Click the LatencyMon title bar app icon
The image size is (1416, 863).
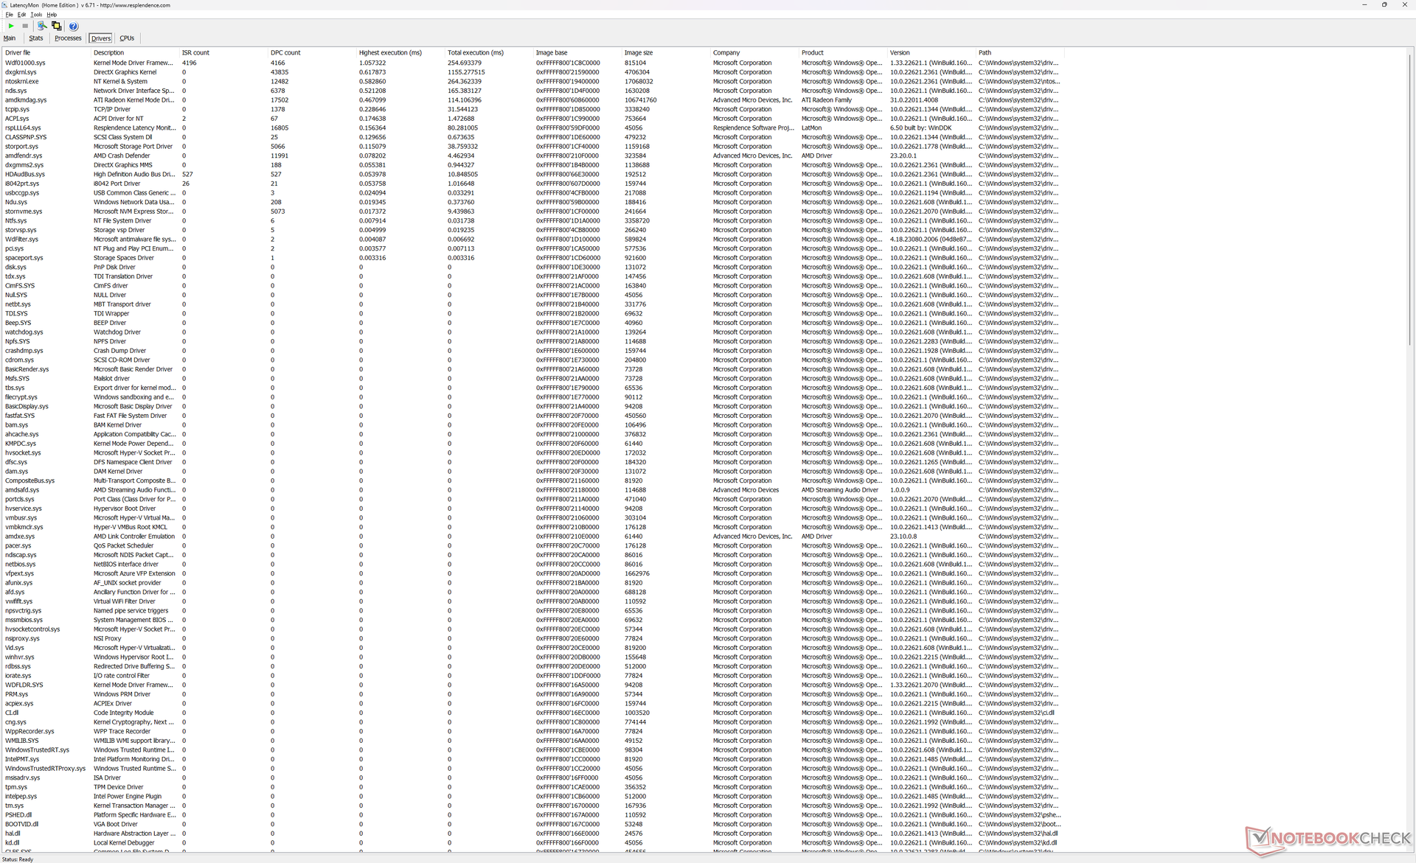pyautogui.click(x=4, y=4)
